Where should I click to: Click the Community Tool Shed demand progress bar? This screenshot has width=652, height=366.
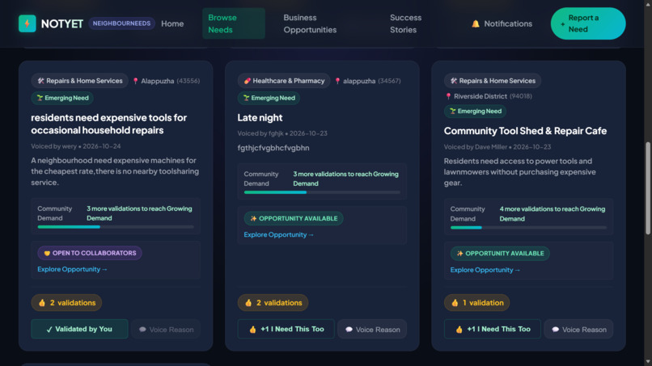click(x=528, y=228)
